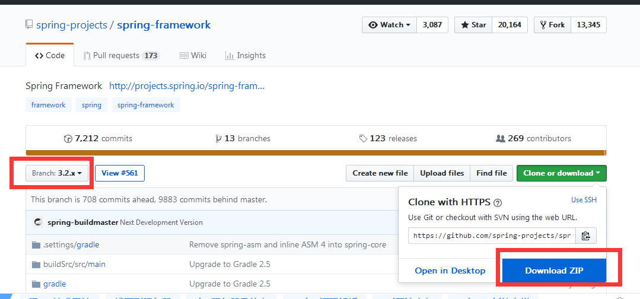View the 13,345 forks count

[588, 25]
